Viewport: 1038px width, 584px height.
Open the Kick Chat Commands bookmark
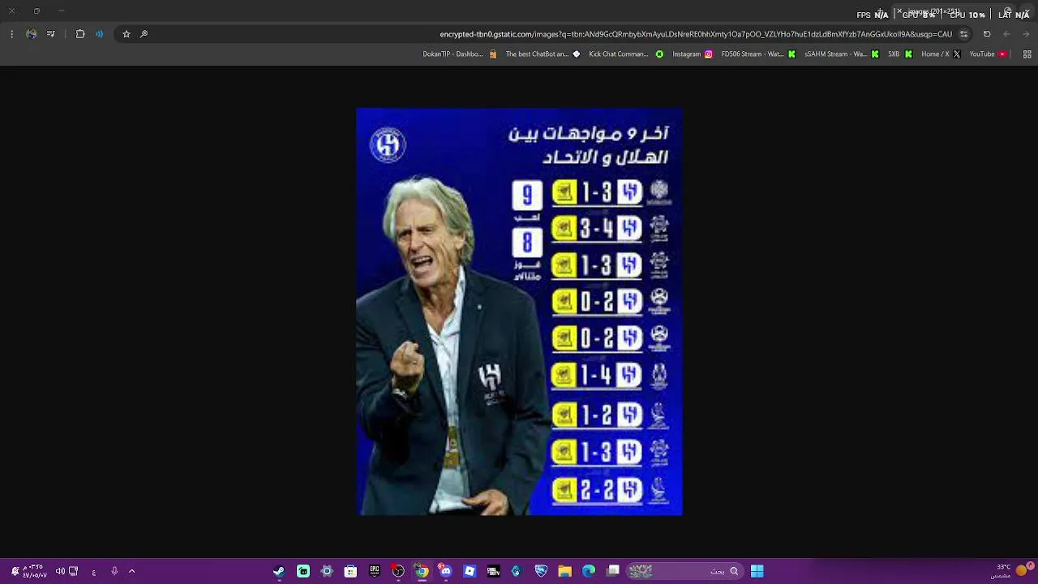click(626, 54)
